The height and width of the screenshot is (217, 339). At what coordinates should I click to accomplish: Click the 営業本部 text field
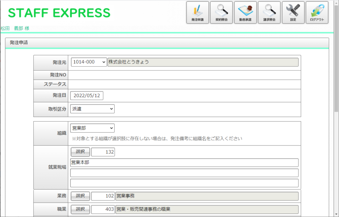click(x=184, y=163)
